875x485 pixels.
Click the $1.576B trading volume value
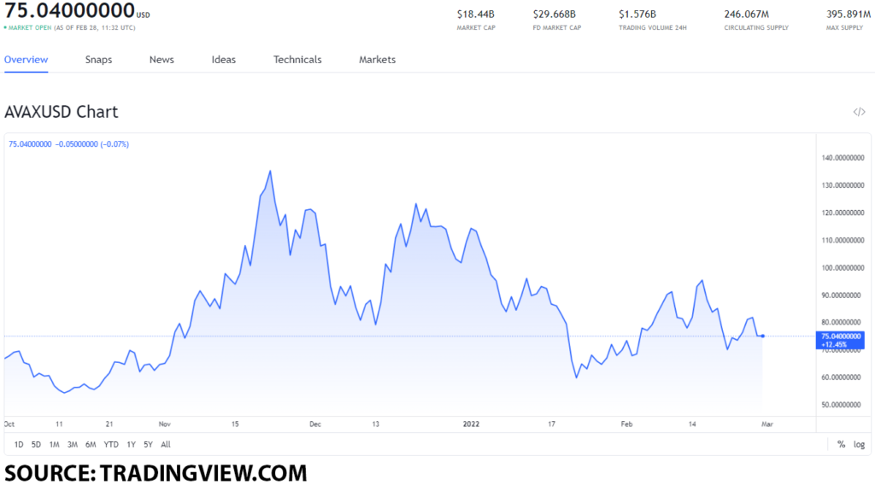click(x=637, y=14)
